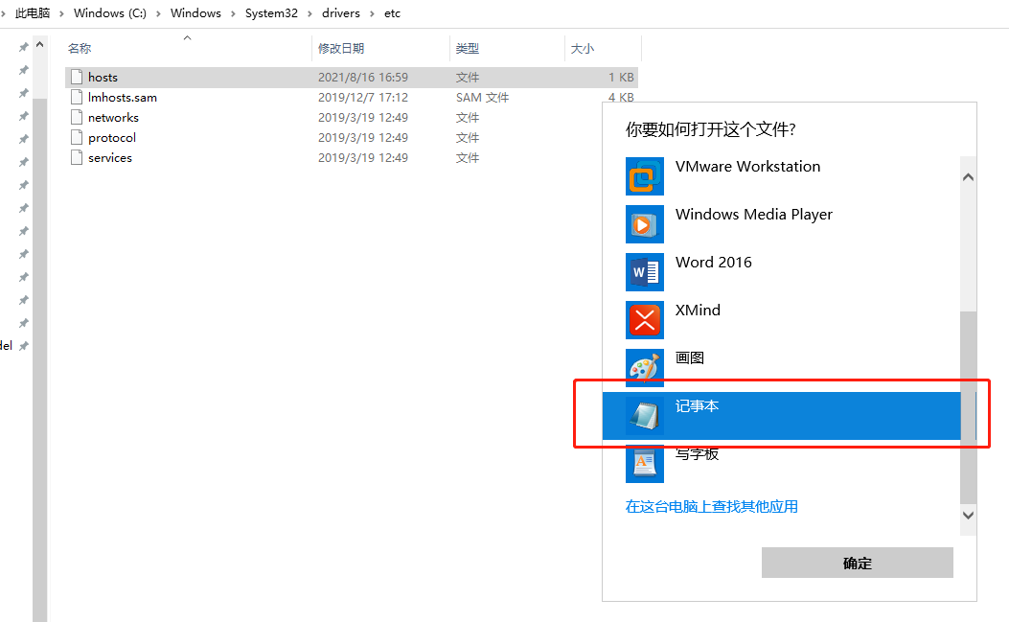Jump to Windows folder breadcrumb

195,12
